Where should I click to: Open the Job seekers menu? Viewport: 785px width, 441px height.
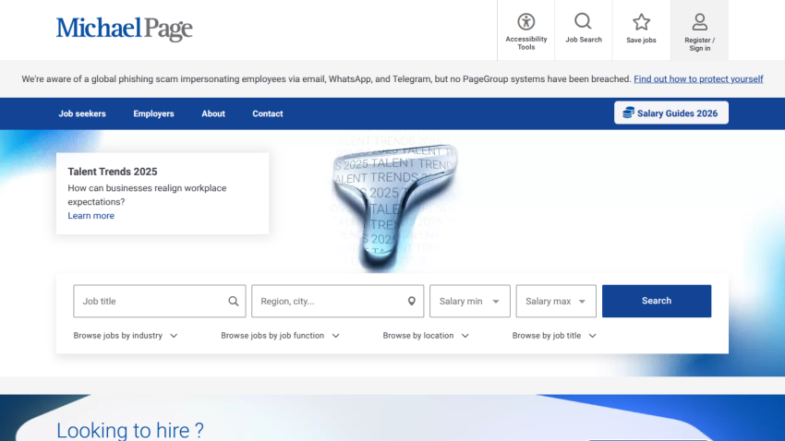[x=82, y=113]
